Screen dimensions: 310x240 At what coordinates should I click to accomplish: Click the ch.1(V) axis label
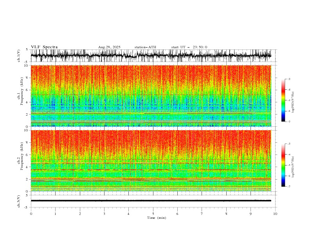click(x=19, y=56)
